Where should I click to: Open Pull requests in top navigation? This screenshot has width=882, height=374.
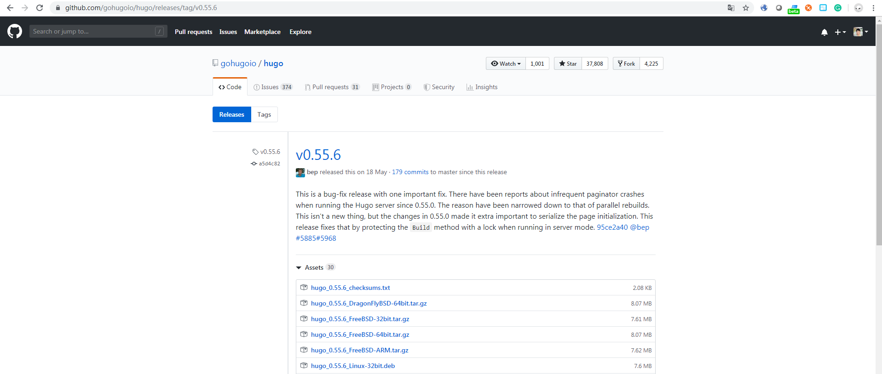point(194,32)
